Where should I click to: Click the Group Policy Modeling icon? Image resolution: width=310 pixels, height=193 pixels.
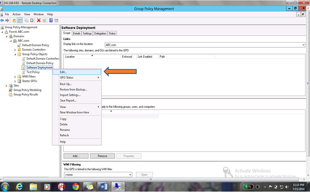11,90
